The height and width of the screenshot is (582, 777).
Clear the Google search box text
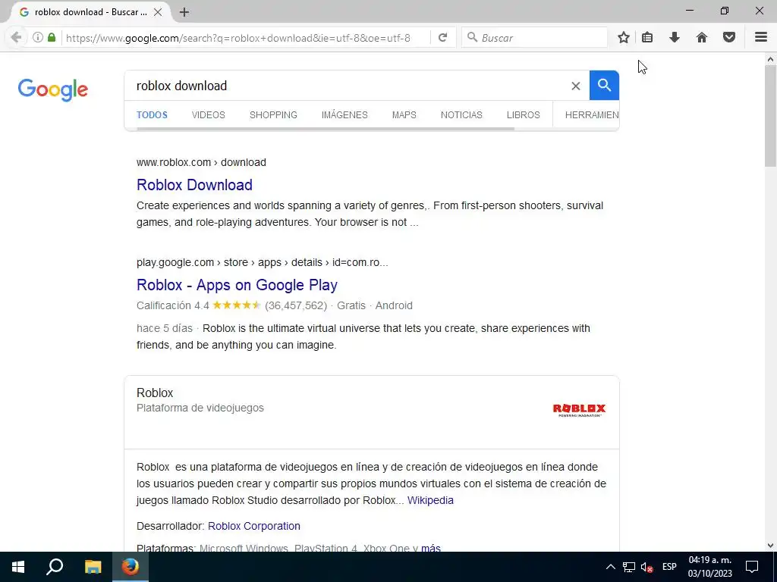pos(575,86)
